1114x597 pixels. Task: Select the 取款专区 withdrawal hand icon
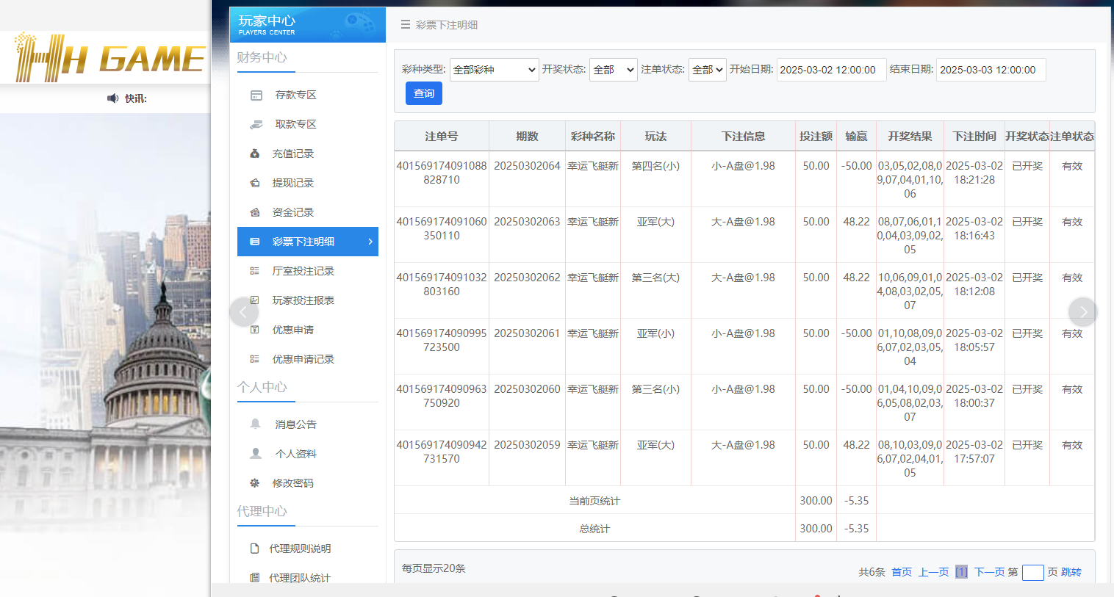(255, 124)
